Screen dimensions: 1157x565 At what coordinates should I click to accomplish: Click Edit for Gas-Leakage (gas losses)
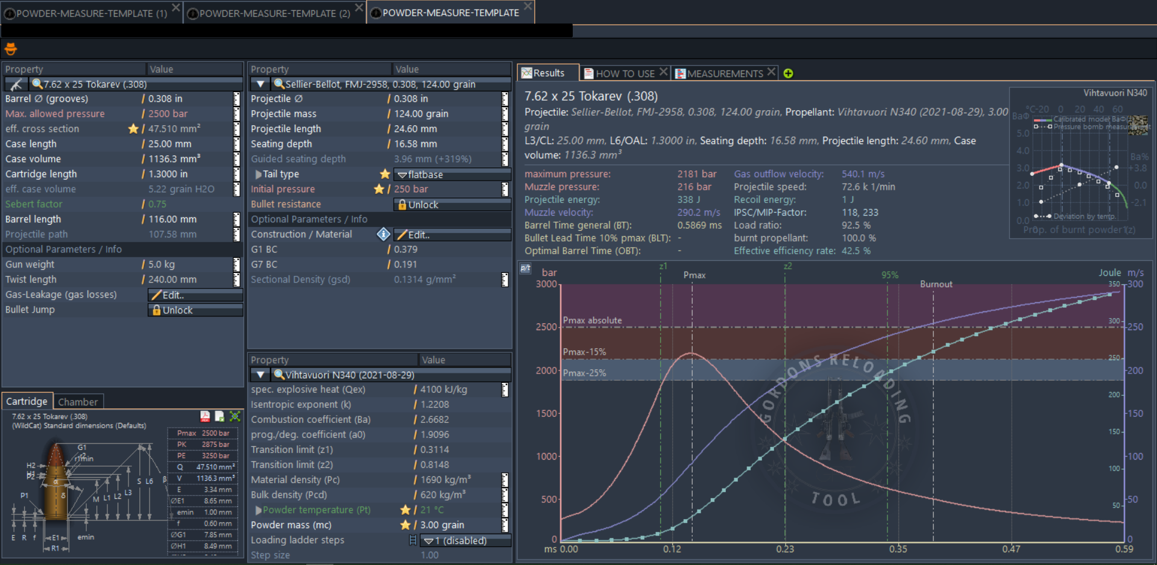pyautogui.click(x=195, y=295)
